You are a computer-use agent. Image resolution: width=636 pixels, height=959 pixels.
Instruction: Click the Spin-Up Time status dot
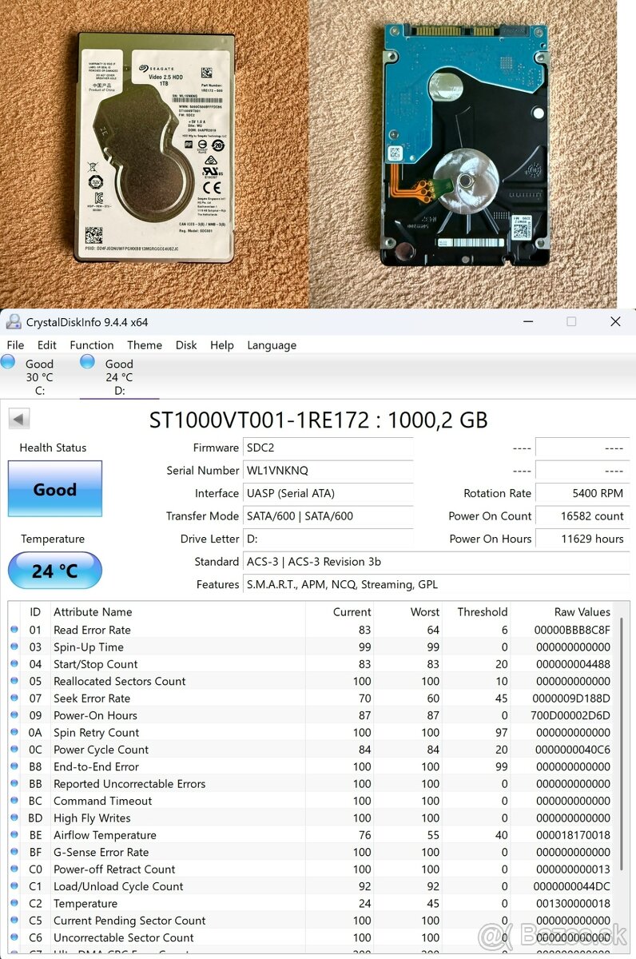(x=14, y=647)
